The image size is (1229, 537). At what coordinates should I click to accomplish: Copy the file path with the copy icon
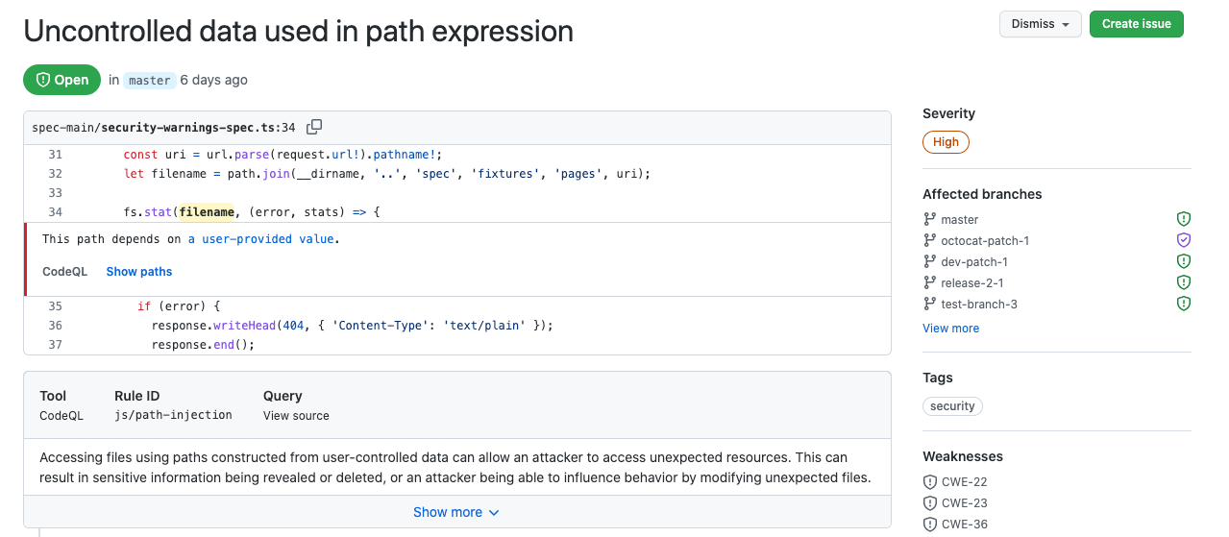coord(314,127)
